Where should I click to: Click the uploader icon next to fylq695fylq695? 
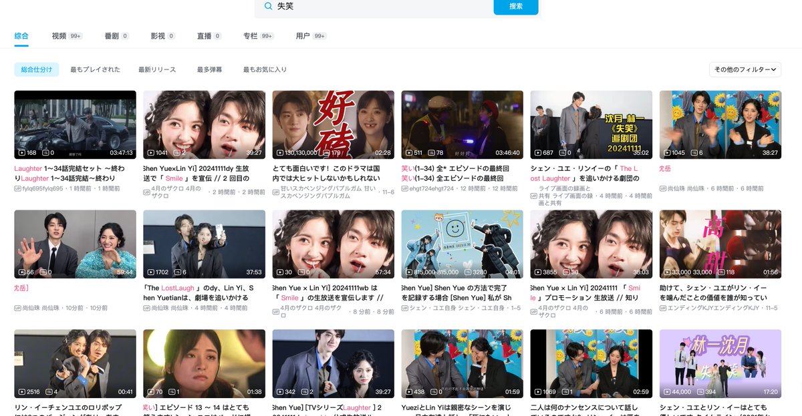click(x=16, y=189)
